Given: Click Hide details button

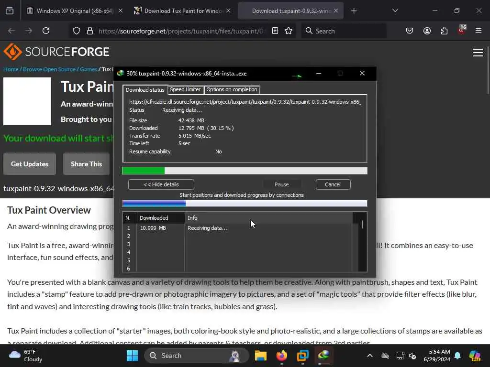Looking at the screenshot, I should coord(161,184).
